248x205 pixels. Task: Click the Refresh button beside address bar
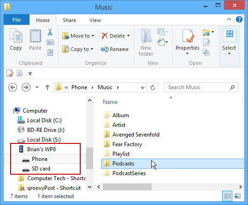pos(153,87)
